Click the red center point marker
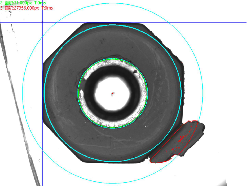This screenshot has height=186, width=247. pyautogui.click(x=113, y=94)
